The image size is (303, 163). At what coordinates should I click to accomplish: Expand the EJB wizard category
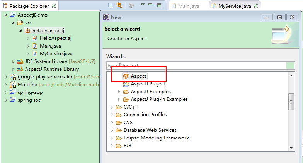112,146
